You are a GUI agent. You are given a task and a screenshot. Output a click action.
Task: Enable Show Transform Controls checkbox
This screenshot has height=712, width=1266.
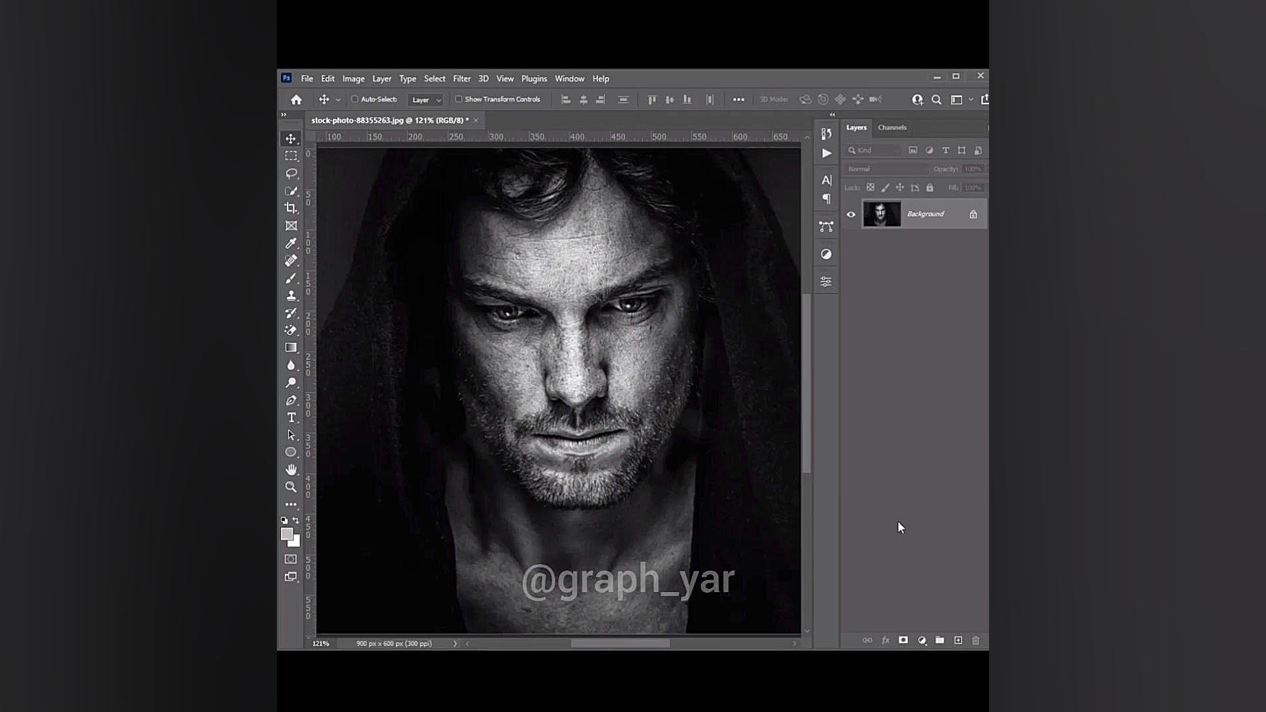pos(459,100)
